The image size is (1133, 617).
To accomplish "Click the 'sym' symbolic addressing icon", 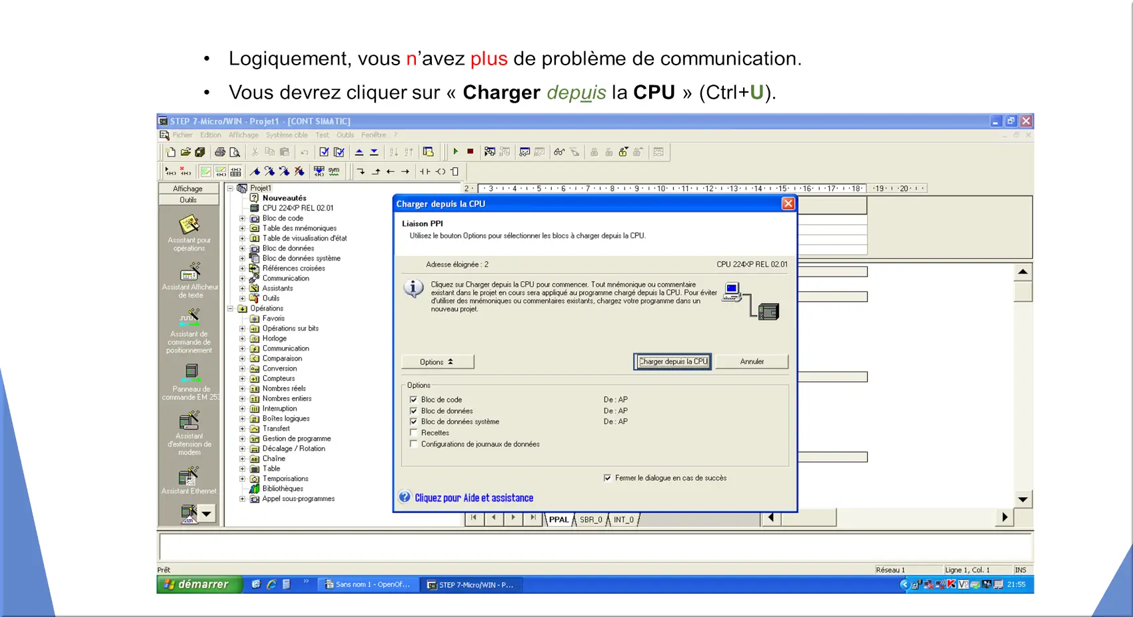I will pyautogui.click(x=334, y=171).
